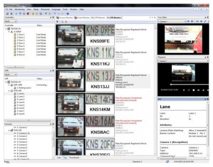The image size is (213, 167).
Task: Click the playback position slider handle
Action: pyautogui.click(x=171, y=84)
